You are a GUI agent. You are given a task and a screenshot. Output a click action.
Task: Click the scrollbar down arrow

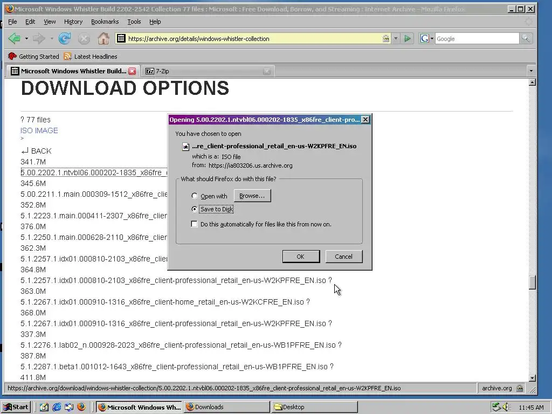coord(532,378)
